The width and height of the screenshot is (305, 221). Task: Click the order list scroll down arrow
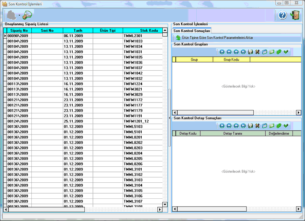pos(165,204)
